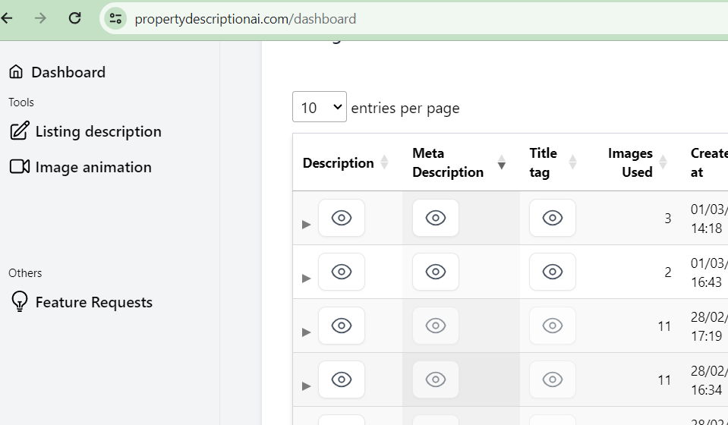This screenshot has width=728, height=425.
Task: Sort by Description column arrows
Action: pos(384,162)
